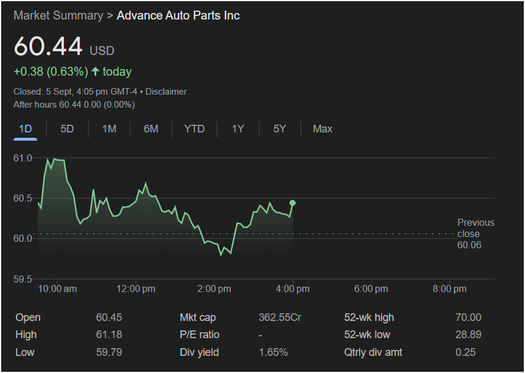Click the After hours 60.44 line
The width and height of the screenshot is (525, 373).
point(74,105)
